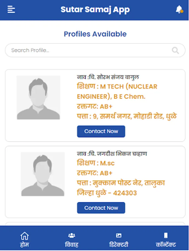Switch to the डिरेक्टरी tab label
Screen dimensions: 189x251
[x=119, y=245]
